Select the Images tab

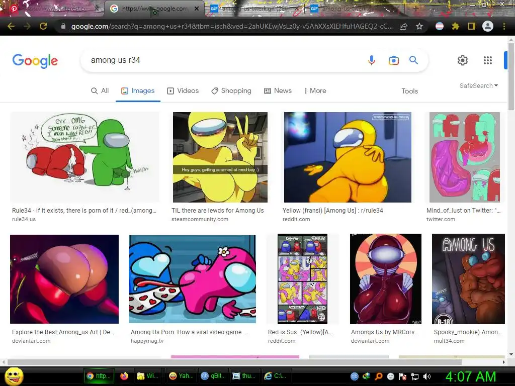[138, 90]
